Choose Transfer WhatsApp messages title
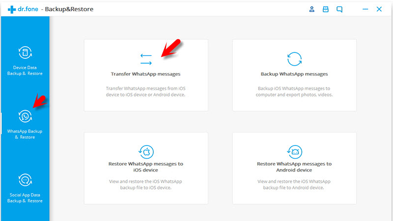393x221 pixels. pos(145,74)
